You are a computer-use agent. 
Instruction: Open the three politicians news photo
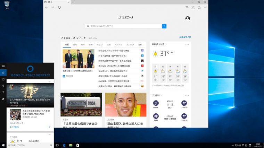tap(79, 59)
